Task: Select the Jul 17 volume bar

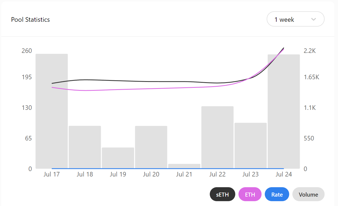Action: [52, 111]
